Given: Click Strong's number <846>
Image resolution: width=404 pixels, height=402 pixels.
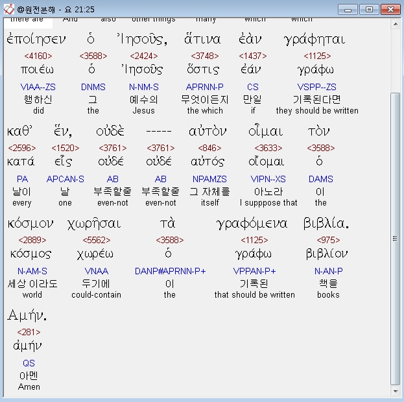Looking at the screenshot, I should click(209, 148).
